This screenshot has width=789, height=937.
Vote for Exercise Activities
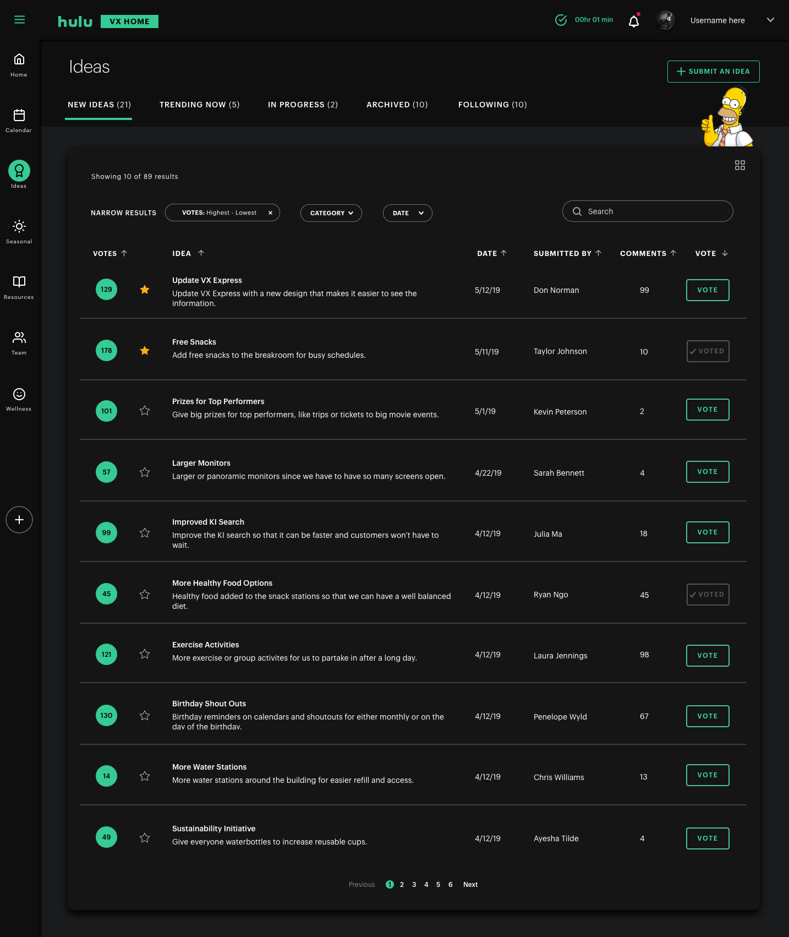708,656
